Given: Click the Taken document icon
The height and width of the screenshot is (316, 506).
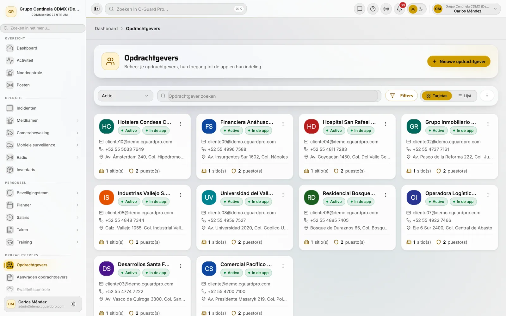Looking at the screenshot, I should (10, 230).
